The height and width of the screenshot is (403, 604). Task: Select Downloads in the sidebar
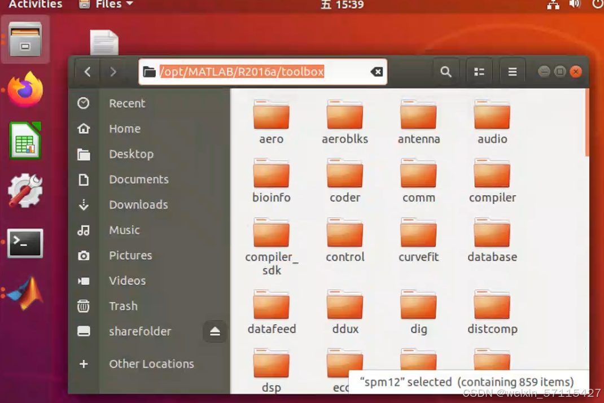click(x=138, y=204)
